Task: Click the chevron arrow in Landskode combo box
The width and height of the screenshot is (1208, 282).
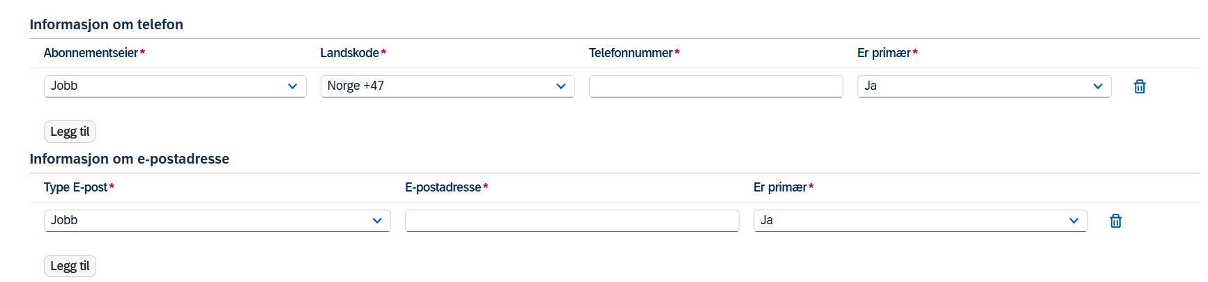Action: [x=560, y=86]
